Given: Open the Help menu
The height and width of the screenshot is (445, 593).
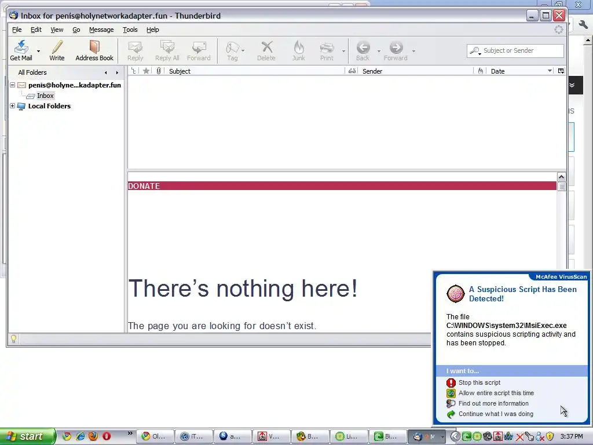Looking at the screenshot, I should click(x=152, y=30).
